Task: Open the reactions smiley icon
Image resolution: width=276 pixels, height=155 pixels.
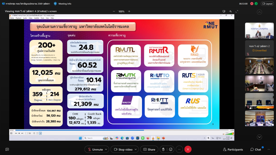Action: (171, 149)
